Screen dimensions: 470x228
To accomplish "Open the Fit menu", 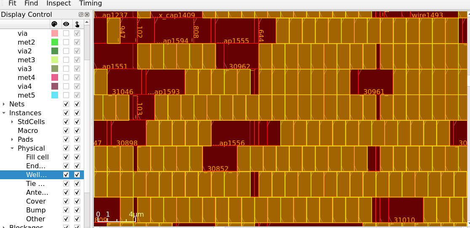I will [12, 3].
